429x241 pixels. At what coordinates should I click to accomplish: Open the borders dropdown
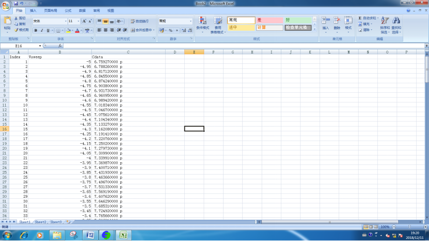62,30
